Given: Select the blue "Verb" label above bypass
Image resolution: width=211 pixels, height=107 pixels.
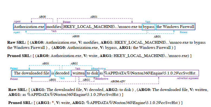Looking at the screenshot, I should [148, 22].
